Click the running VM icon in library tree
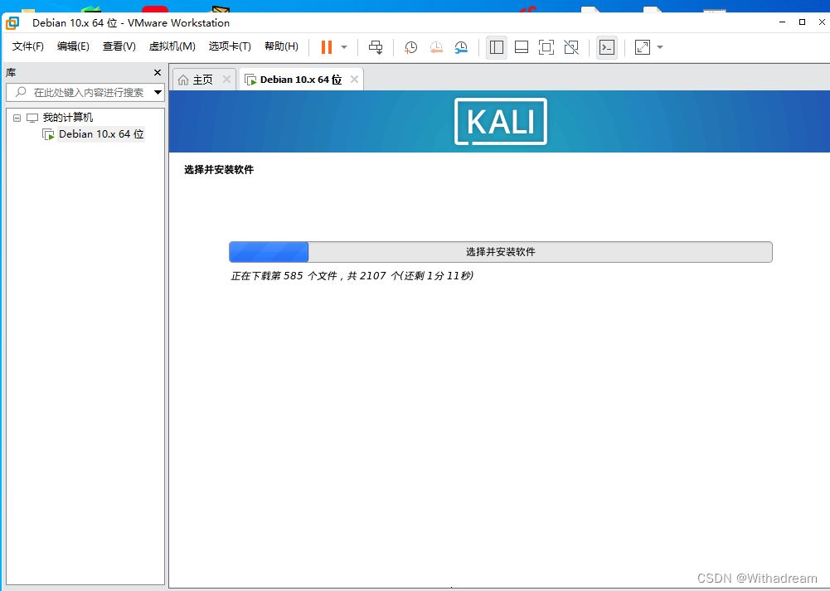This screenshot has width=830, height=591. [x=48, y=134]
